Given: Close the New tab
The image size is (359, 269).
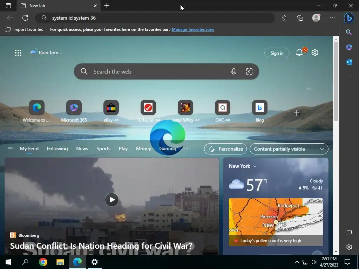Looking at the screenshot, I should click(x=95, y=6).
